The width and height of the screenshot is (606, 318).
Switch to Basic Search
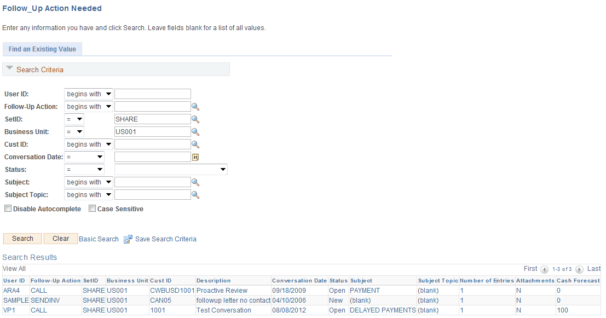pos(99,239)
